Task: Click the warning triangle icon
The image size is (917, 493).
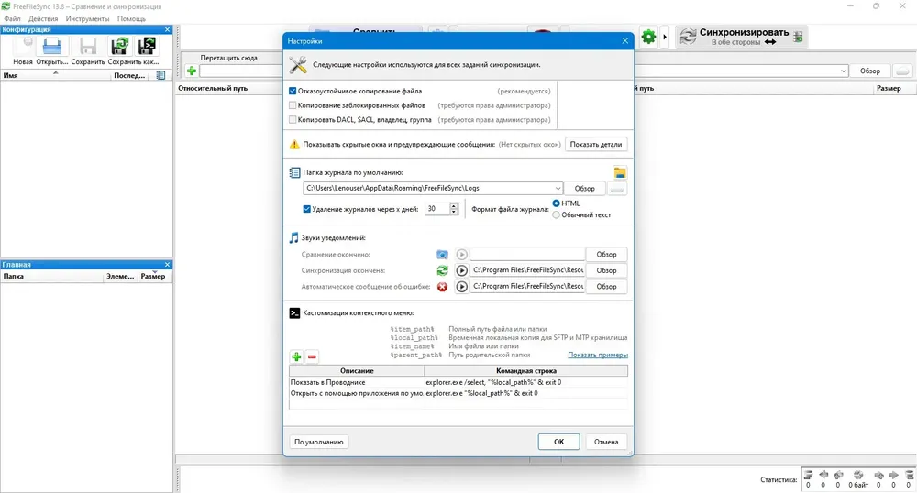Action: point(294,144)
